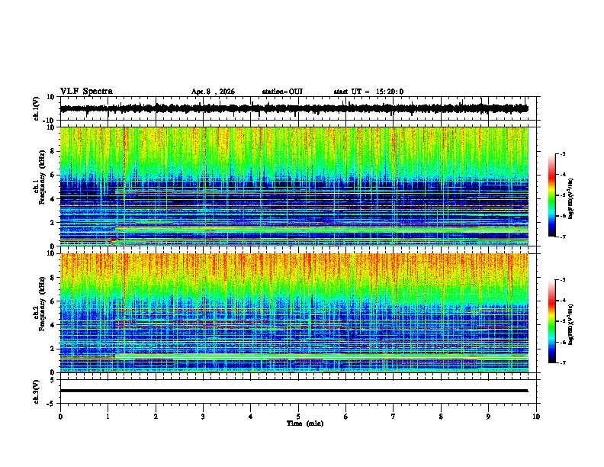The width and height of the screenshot is (604, 467).
Task: Click the "ch.3(V)" axis label
Action: coord(37,391)
